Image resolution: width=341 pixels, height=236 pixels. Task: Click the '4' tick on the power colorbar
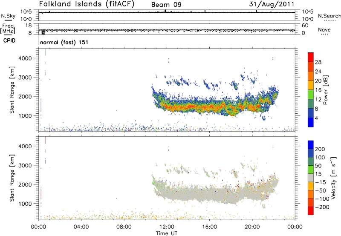317,118
